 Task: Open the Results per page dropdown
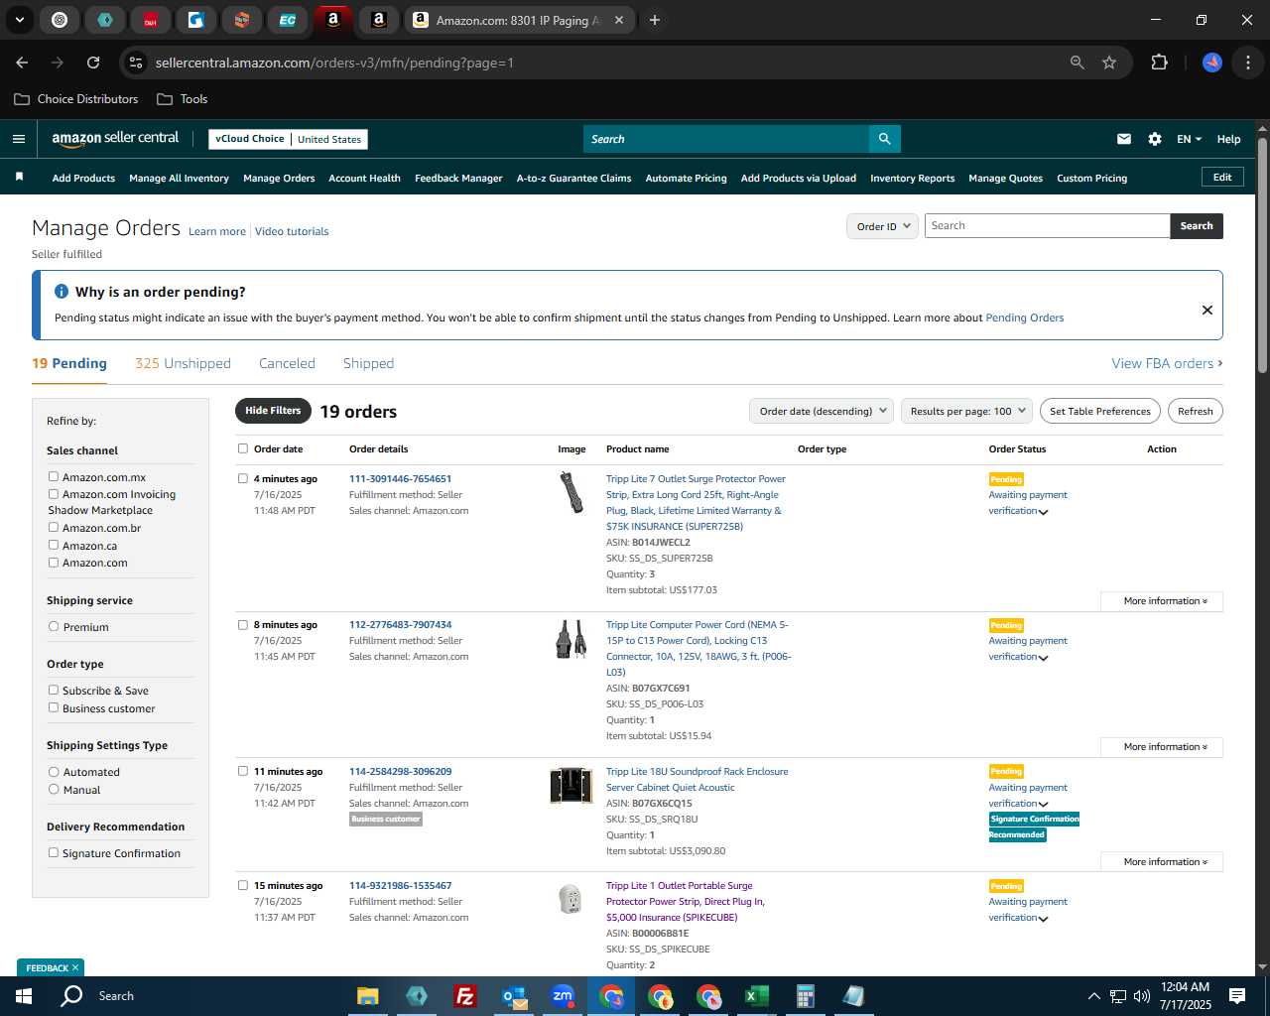[x=967, y=411]
